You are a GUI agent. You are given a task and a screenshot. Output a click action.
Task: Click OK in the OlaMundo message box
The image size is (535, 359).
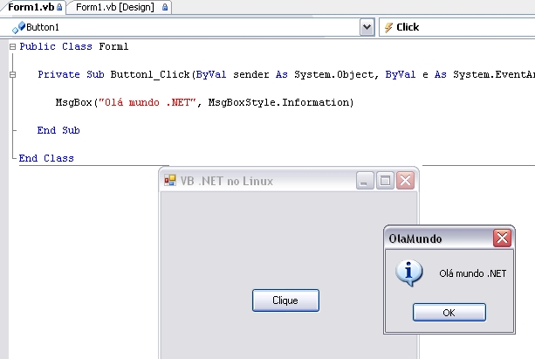(449, 312)
